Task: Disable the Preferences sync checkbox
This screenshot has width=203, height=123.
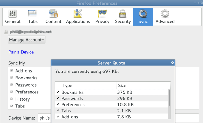Action: tap(12, 92)
